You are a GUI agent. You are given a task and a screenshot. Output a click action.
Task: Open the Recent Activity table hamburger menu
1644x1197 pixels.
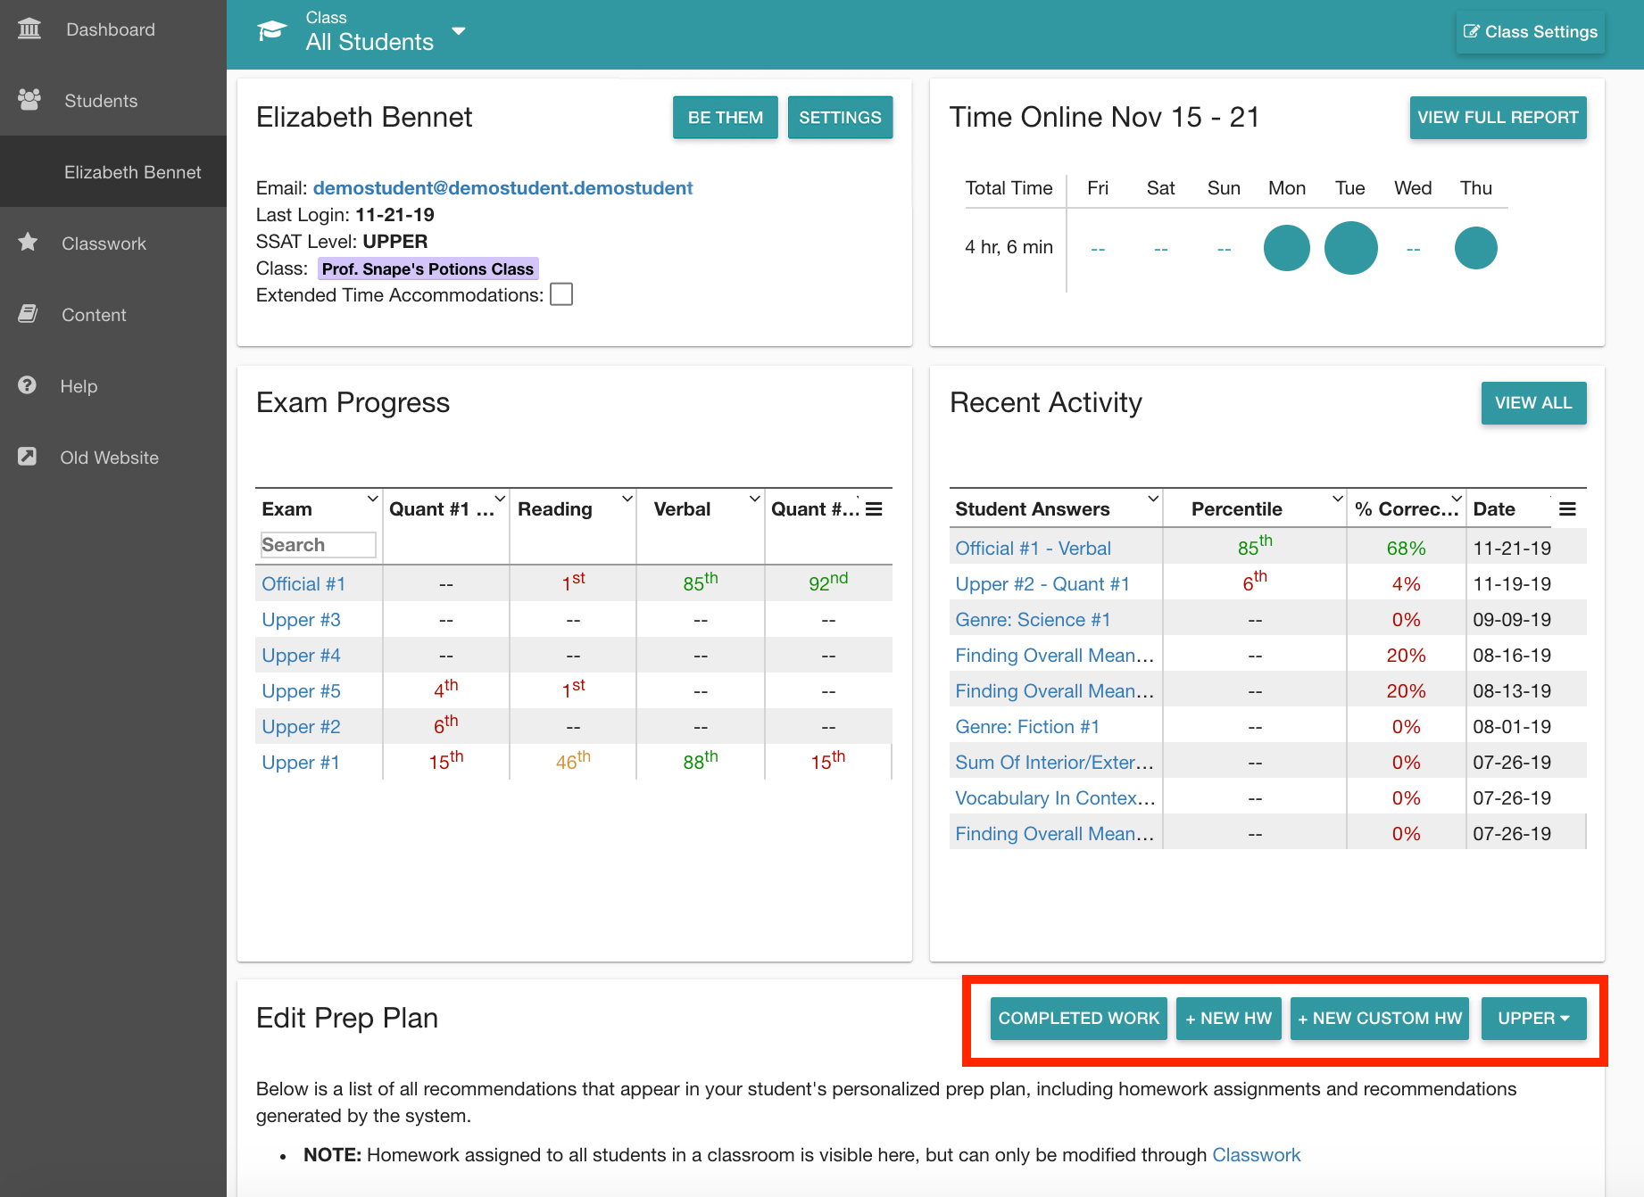pyautogui.click(x=1567, y=509)
